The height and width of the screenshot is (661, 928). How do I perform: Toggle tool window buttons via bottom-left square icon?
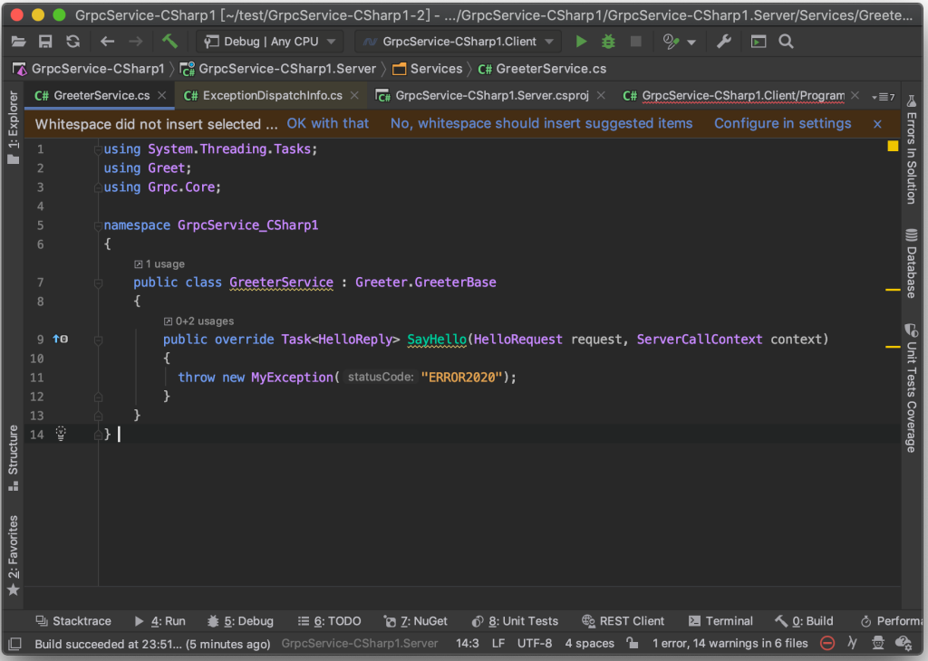(14, 643)
